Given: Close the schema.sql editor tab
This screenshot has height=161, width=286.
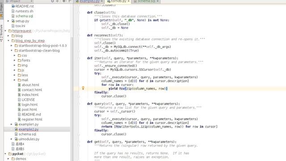Looking at the screenshot, I should coord(158,1).
